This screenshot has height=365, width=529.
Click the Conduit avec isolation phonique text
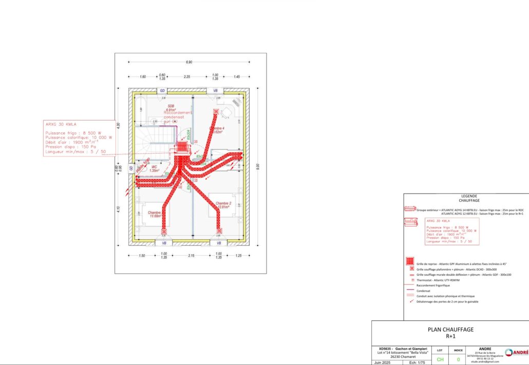445,296
